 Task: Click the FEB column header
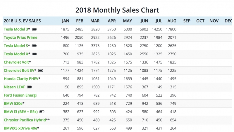coord(80,21)
